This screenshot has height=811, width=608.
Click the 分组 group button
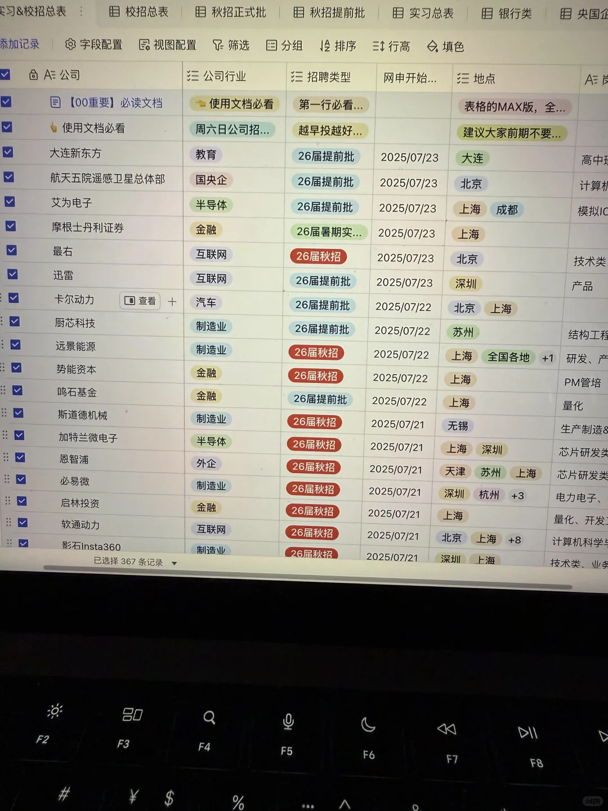[284, 46]
